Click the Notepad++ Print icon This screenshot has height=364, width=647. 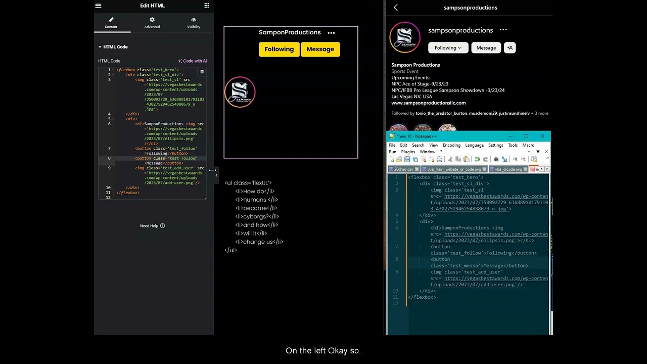point(439,159)
